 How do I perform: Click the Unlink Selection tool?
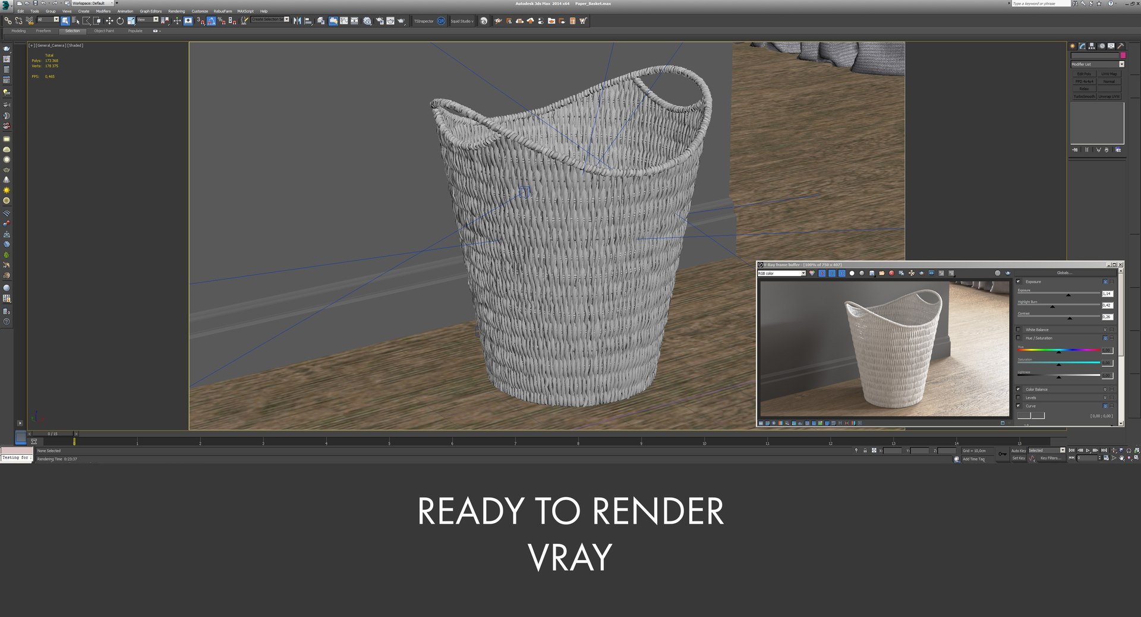click(x=18, y=21)
